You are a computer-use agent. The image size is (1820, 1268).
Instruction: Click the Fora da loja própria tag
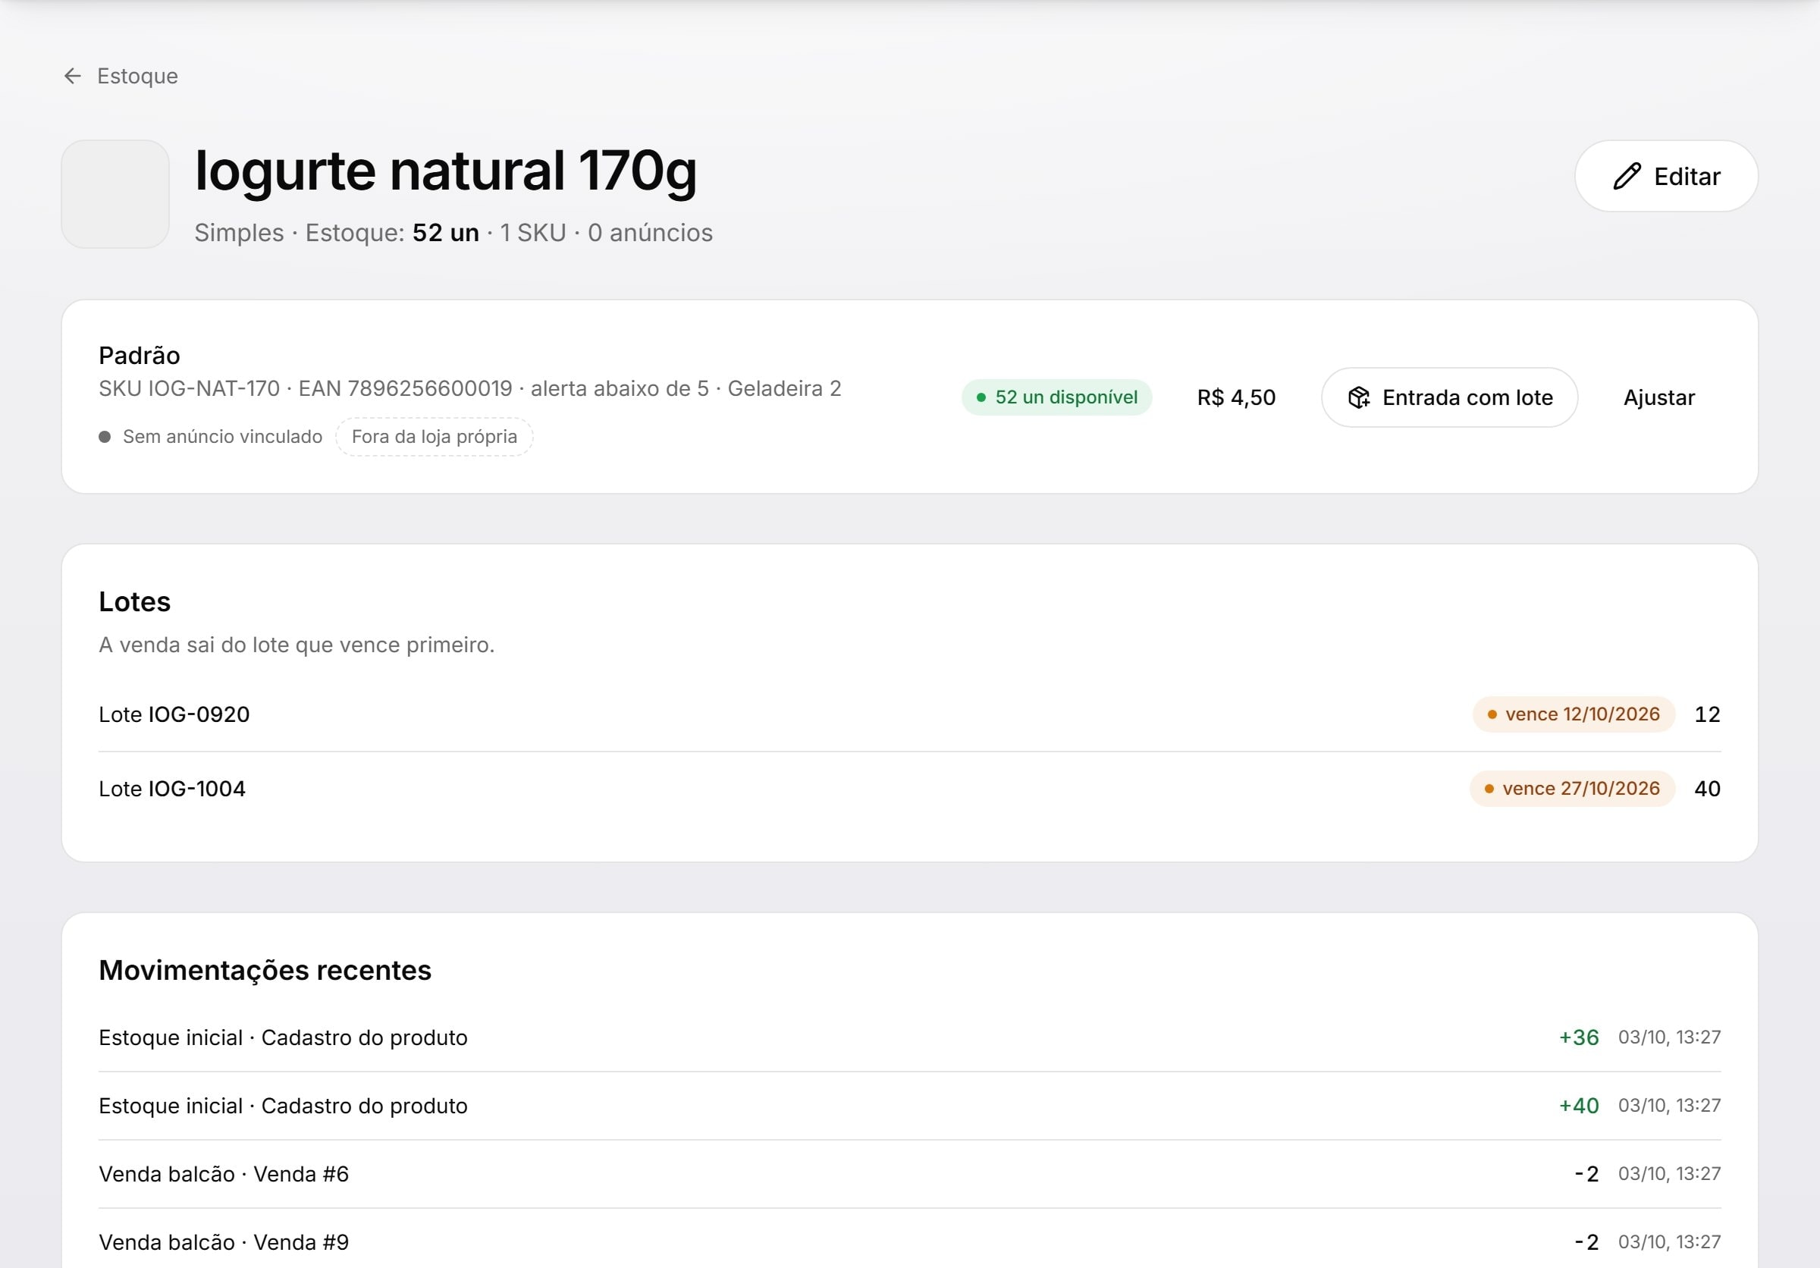click(x=435, y=437)
